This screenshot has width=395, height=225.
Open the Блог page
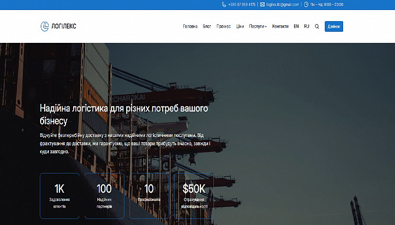pyautogui.click(x=207, y=26)
